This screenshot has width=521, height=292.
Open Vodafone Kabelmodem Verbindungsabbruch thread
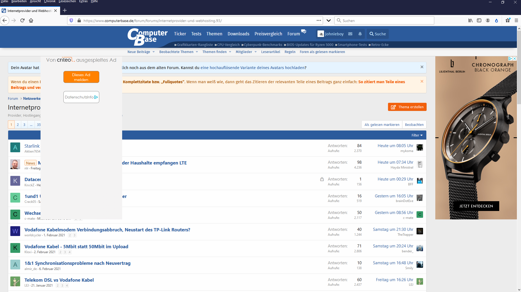pyautogui.click(x=107, y=230)
